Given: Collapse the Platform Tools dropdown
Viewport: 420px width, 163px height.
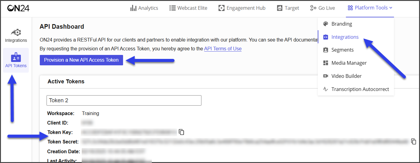Looking at the screenshot, I should 370,8.
